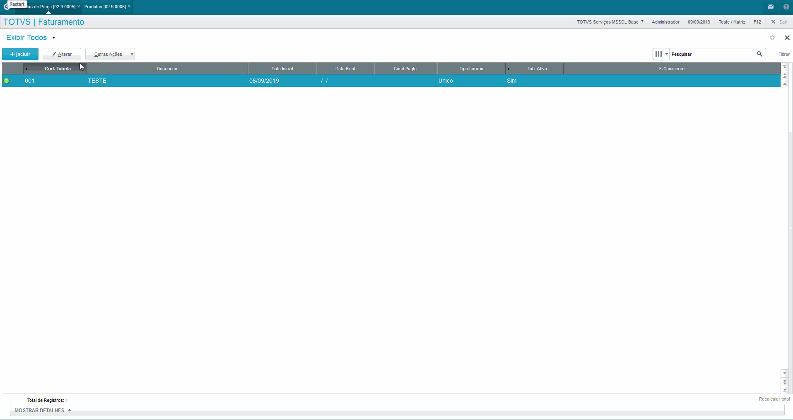
Task: Open the column selector dropdown beside Pesquisar
Action: tap(661, 54)
